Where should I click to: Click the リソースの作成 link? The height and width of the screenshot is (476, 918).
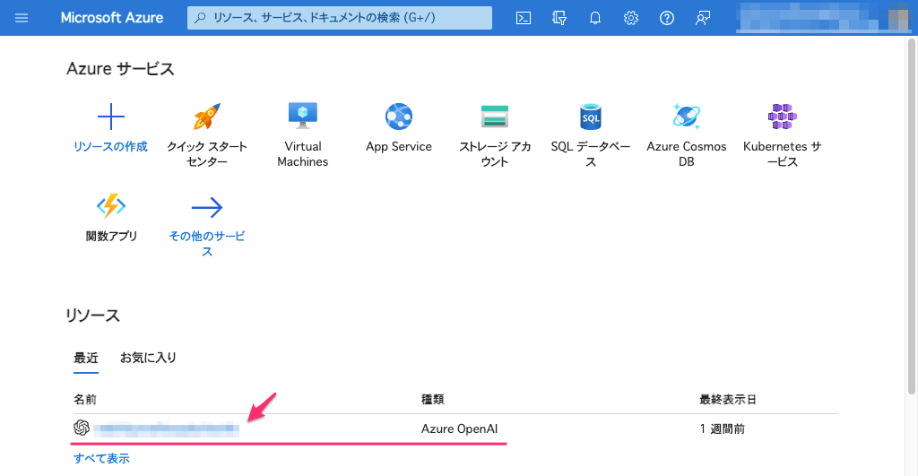point(110,146)
